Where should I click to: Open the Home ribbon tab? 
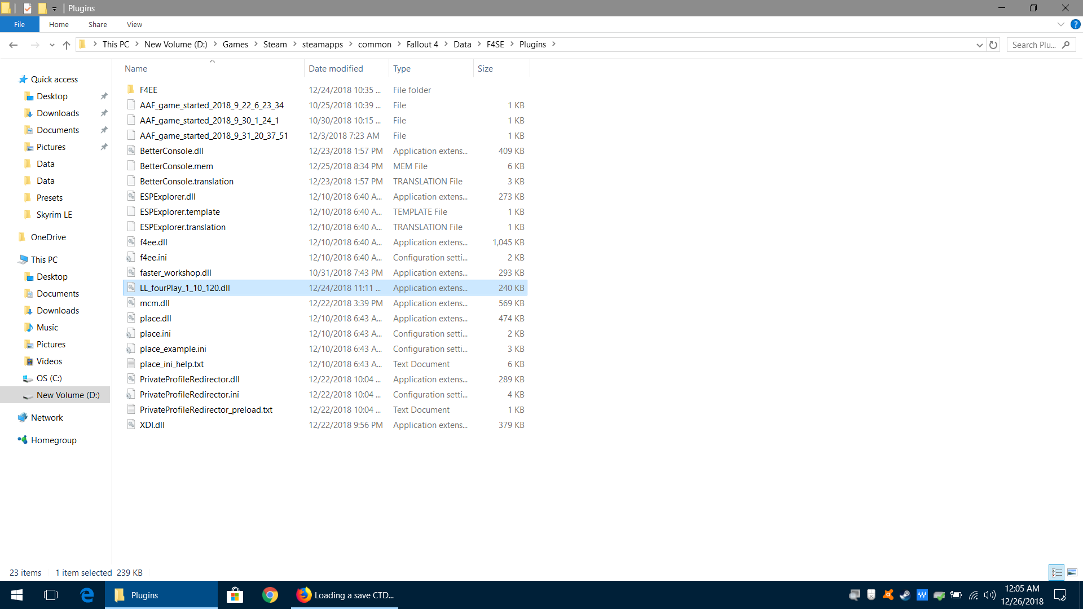click(x=59, y=24)
